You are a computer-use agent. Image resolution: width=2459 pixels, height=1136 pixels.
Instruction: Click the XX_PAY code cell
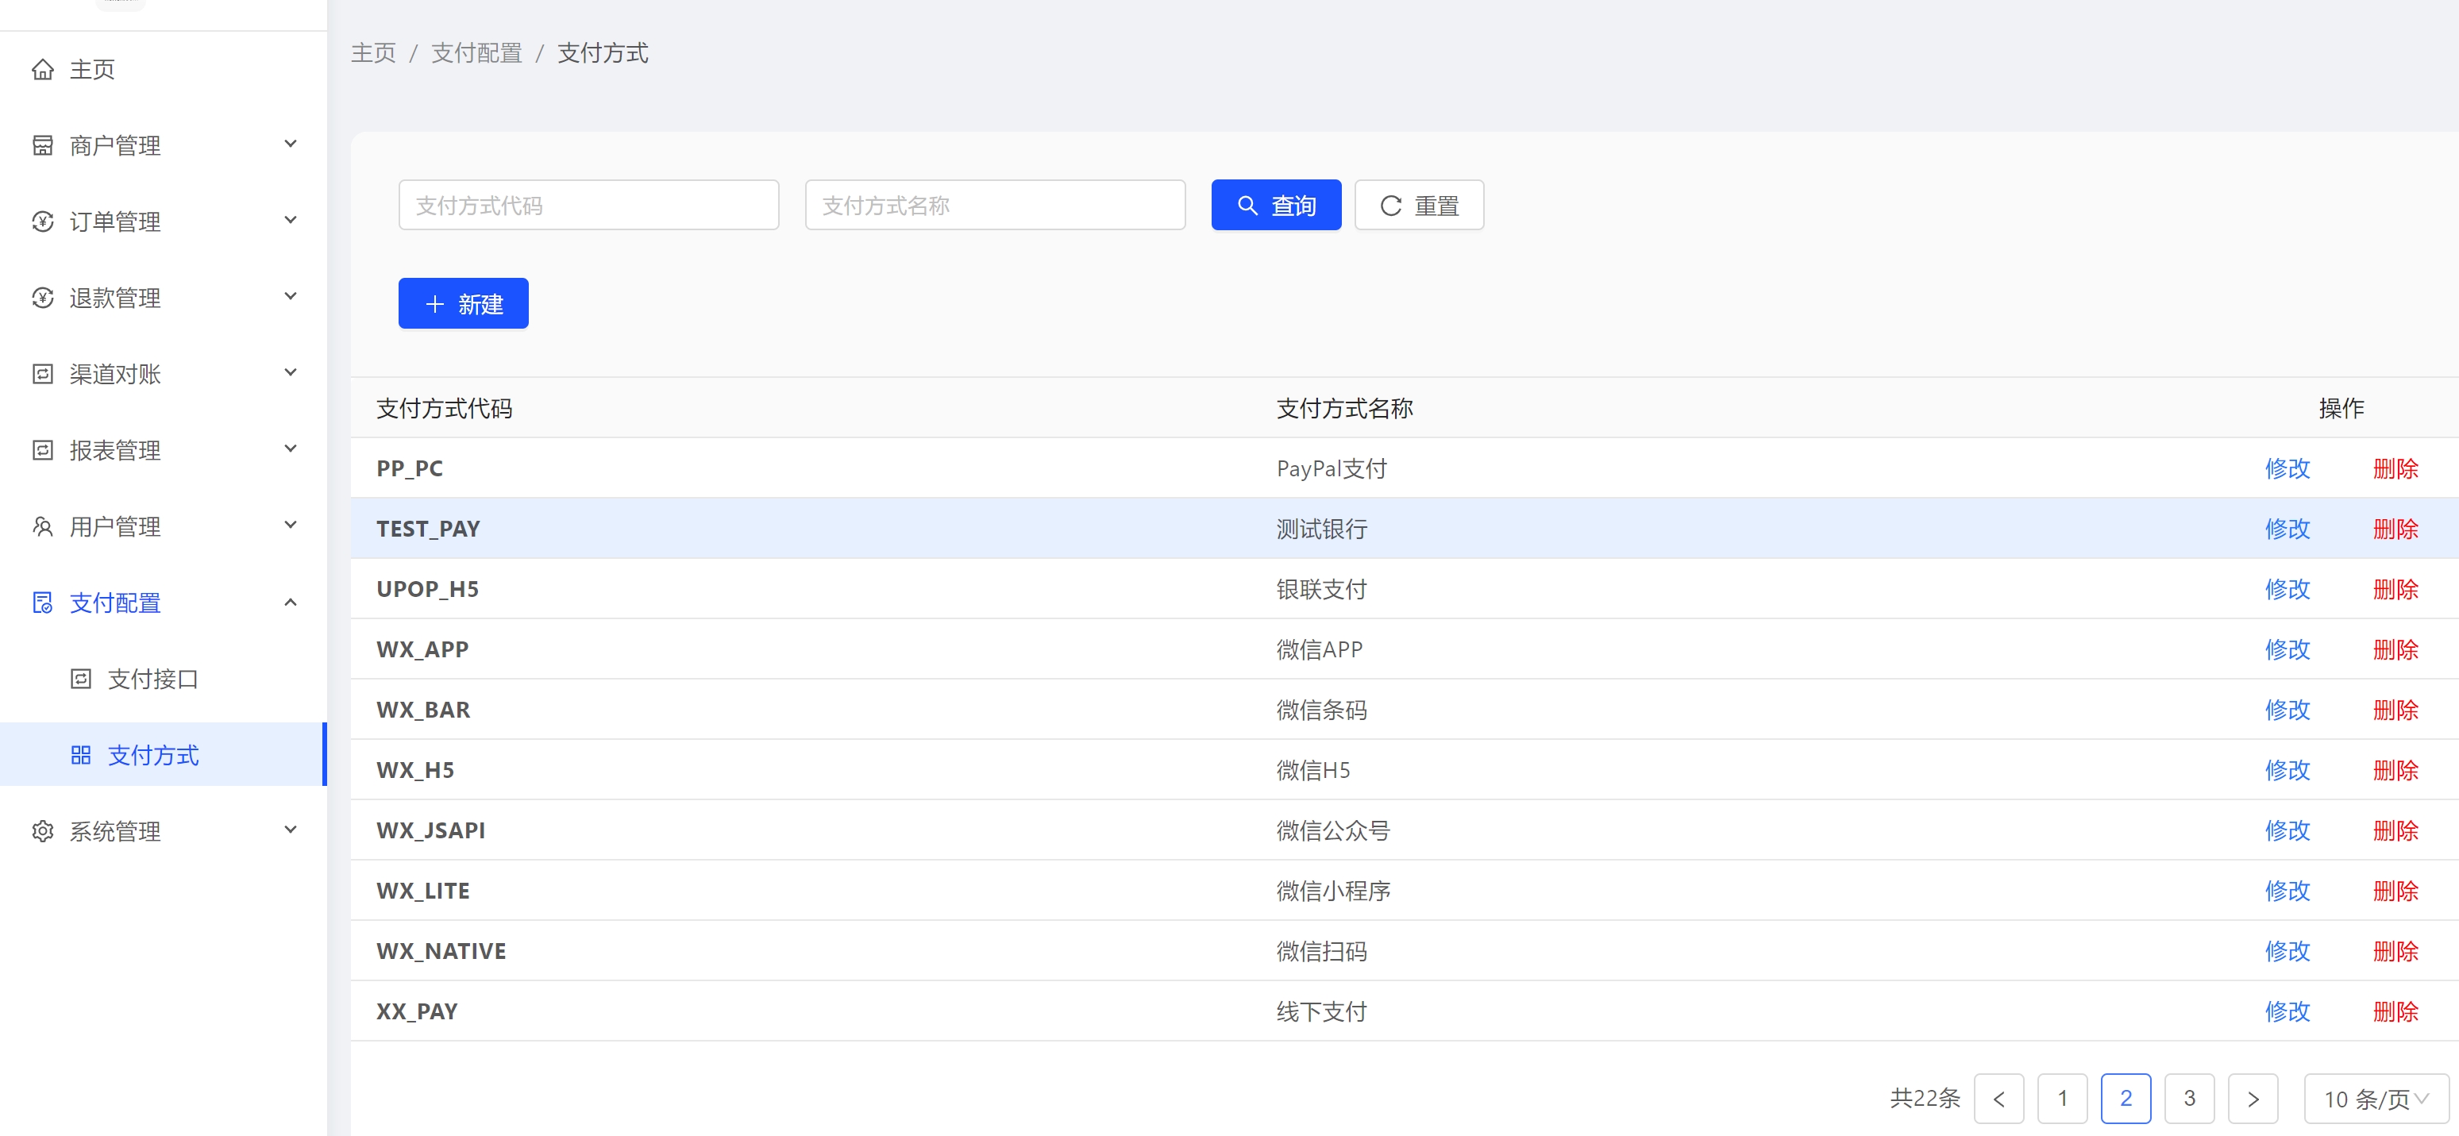tap(417, 1012)
